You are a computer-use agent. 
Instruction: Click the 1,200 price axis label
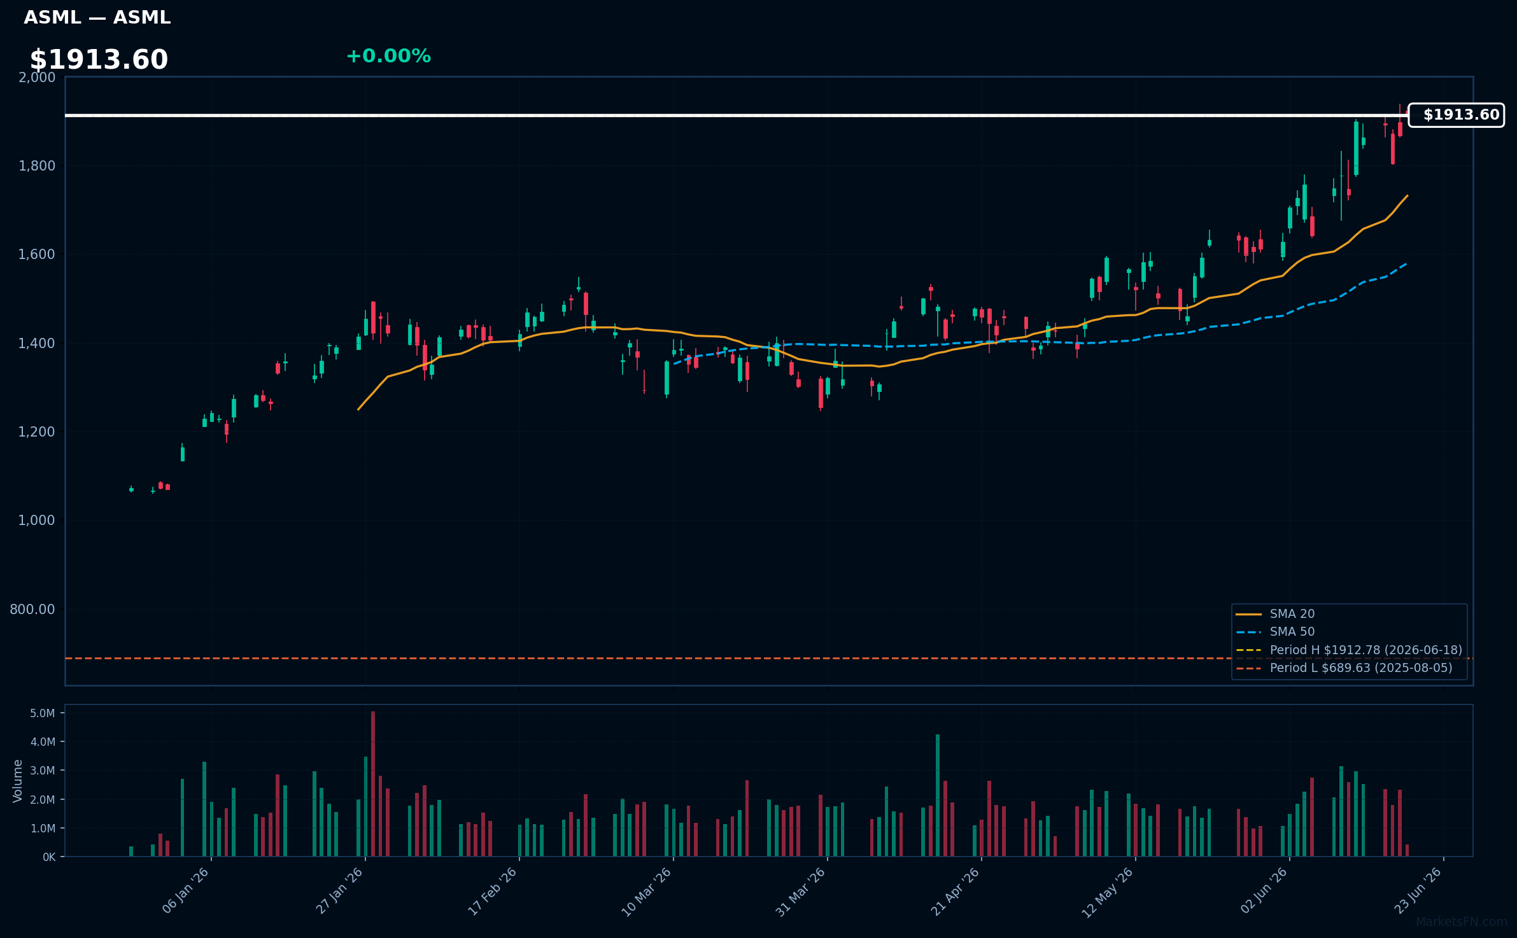37,432
